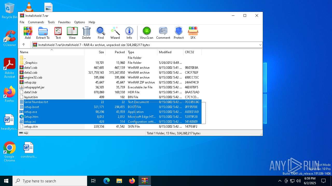The height and width of the screenshot is (186, 332).
Task: Sort by Size column header
Action: [95, 52]
